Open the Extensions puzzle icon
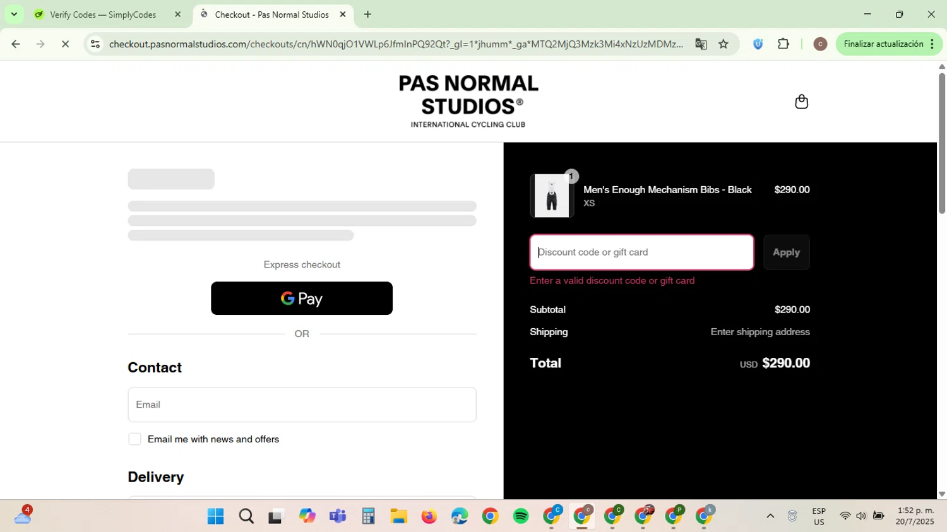The image size is (947, 532). (x=783, y=44)
